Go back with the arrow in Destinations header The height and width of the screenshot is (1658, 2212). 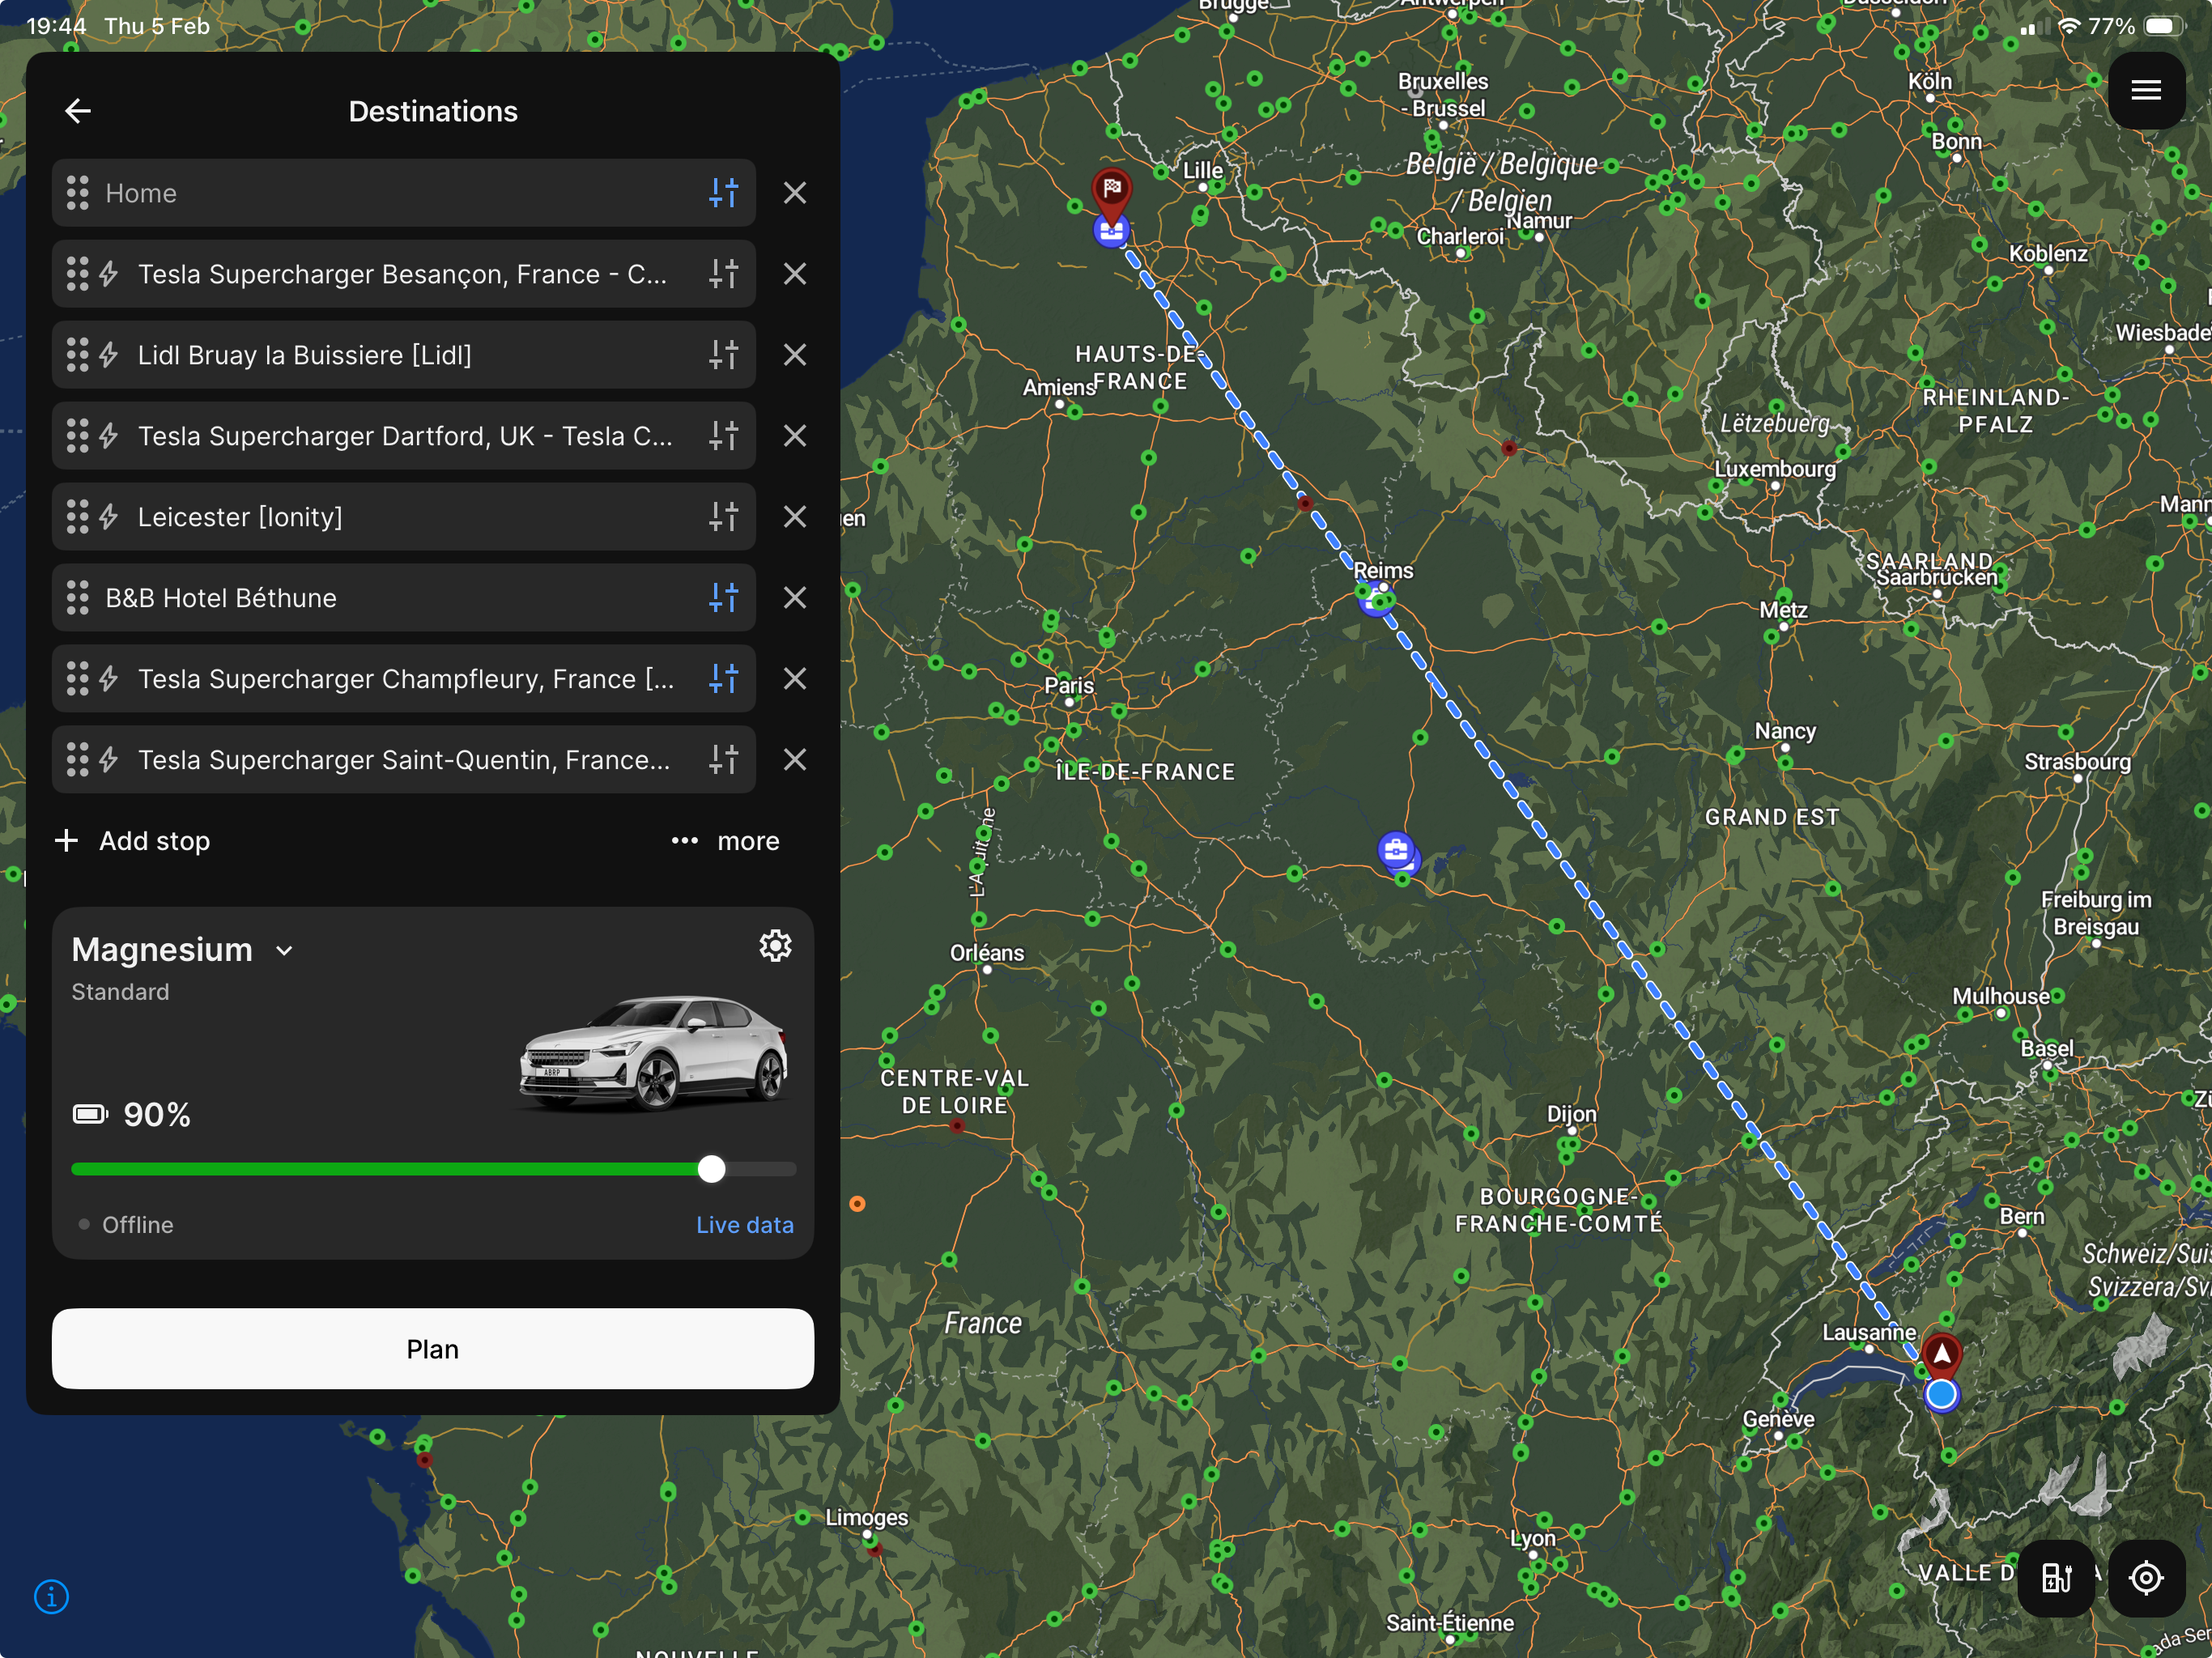coord(78,111)
